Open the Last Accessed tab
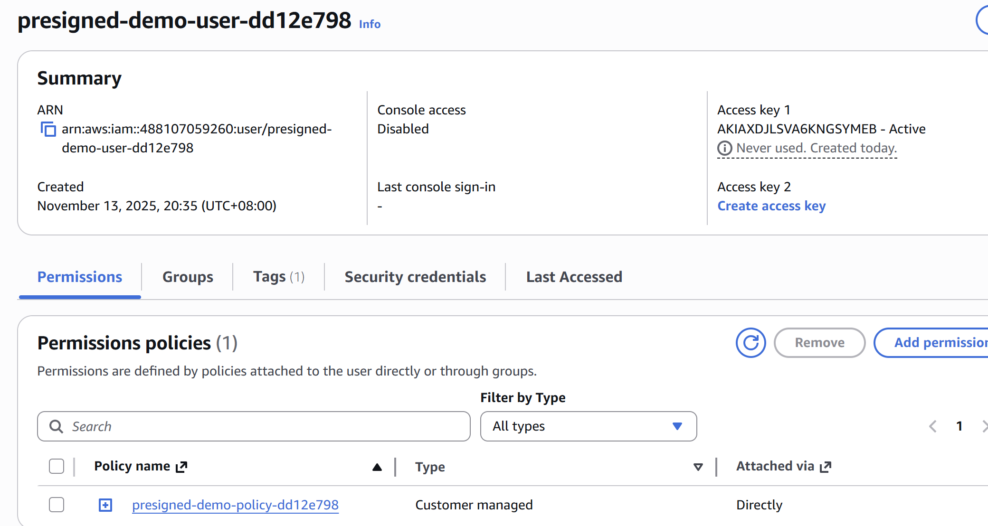The width and height of the screenshot is (988, 526). pos(574,277)
